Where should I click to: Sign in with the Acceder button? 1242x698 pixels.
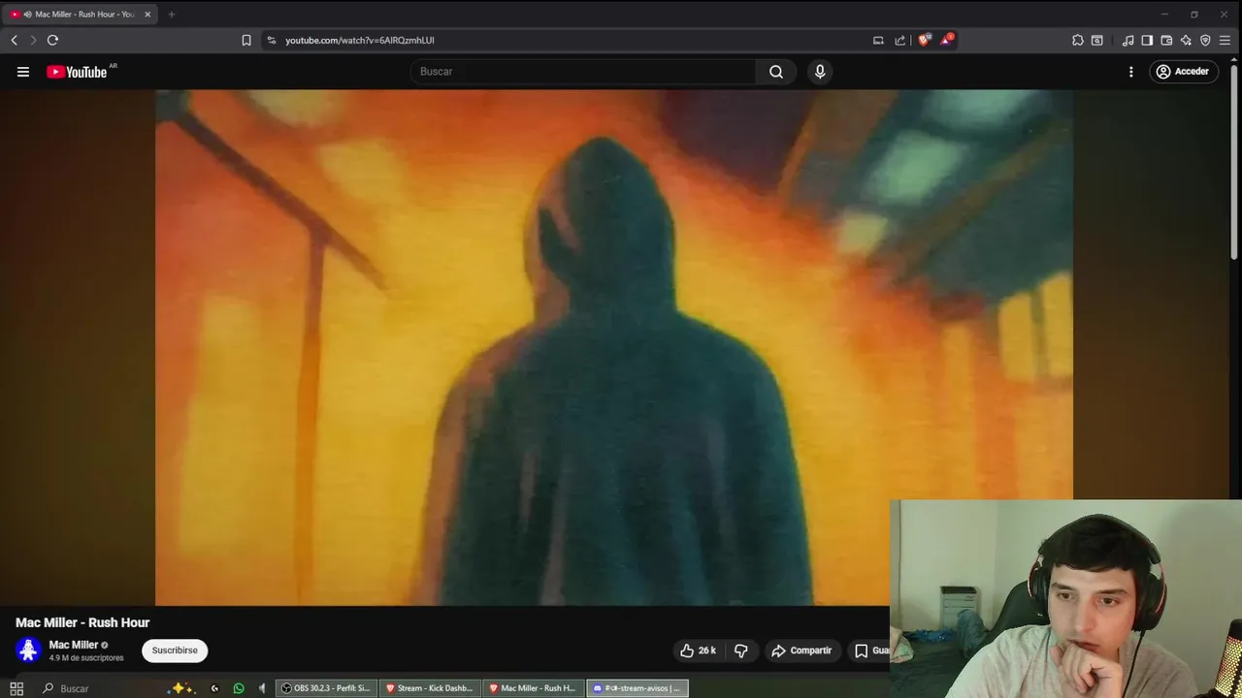click(1184, 72)
